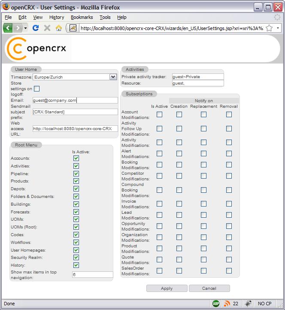The image size is (285, 310).
Task: Open the File menu
Action: (8, 18)
